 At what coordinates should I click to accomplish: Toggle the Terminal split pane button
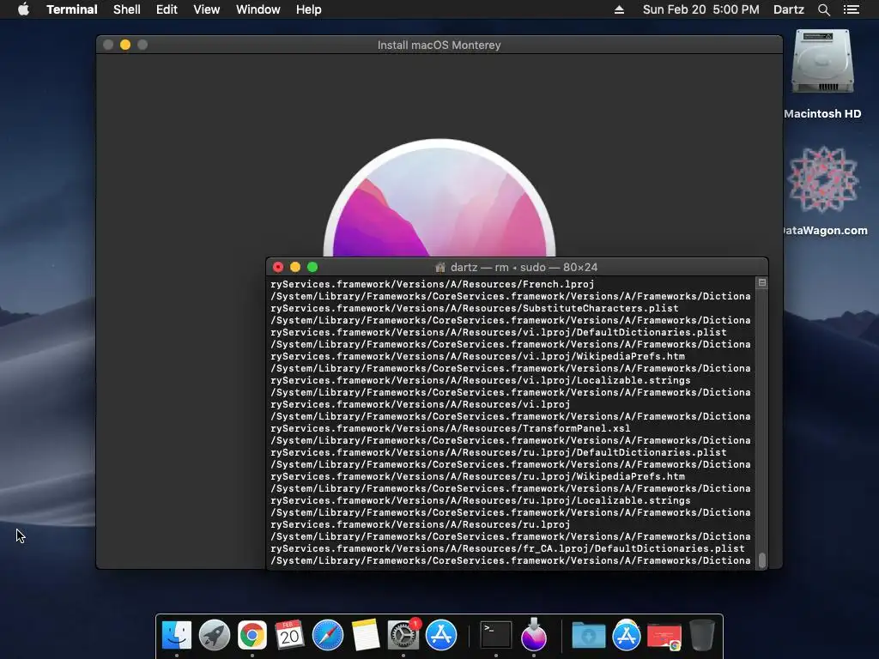tap(762, 283)
